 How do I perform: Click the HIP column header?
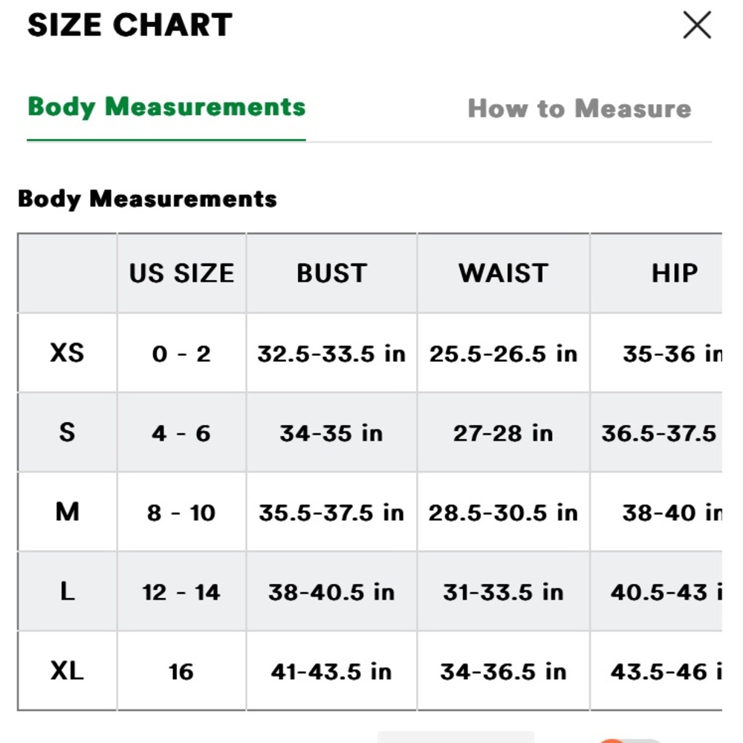[x=675, y=273]
